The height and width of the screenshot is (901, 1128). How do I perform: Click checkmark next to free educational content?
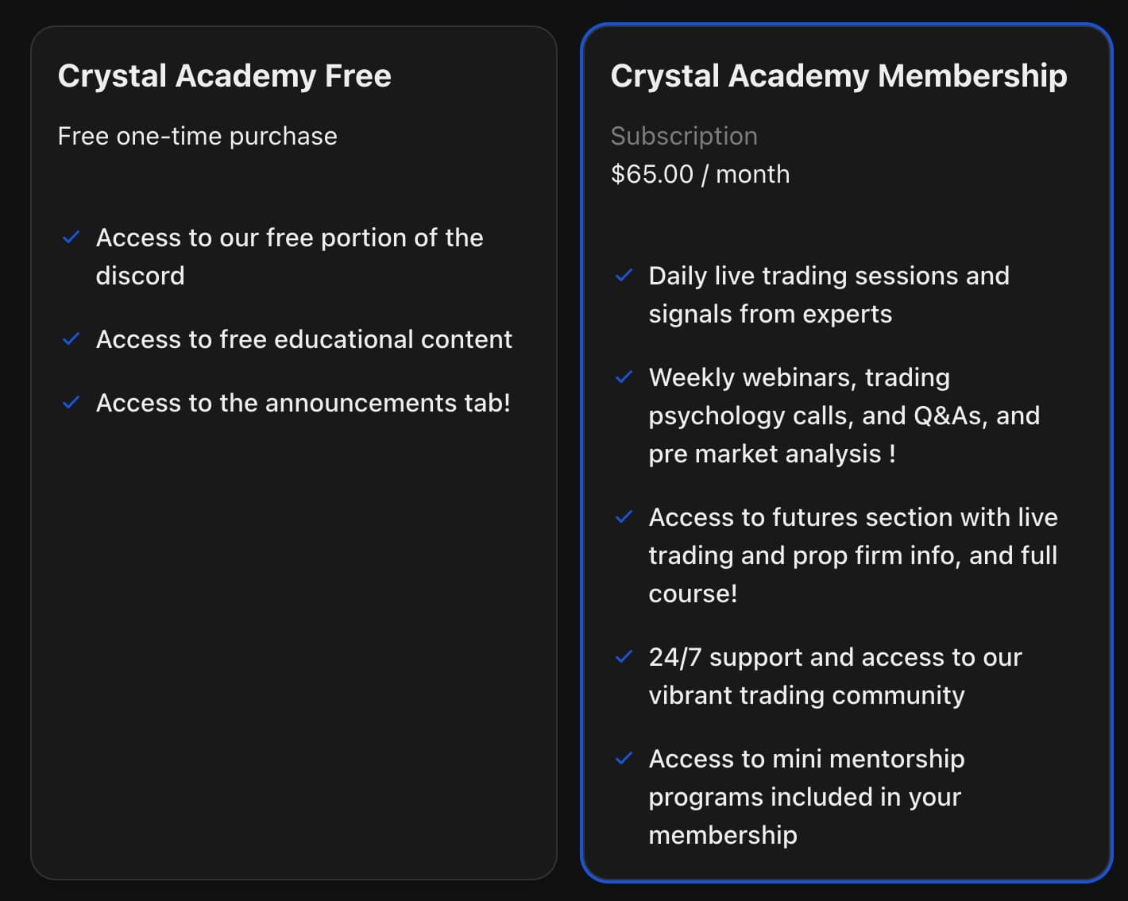(x=71, y=339)
